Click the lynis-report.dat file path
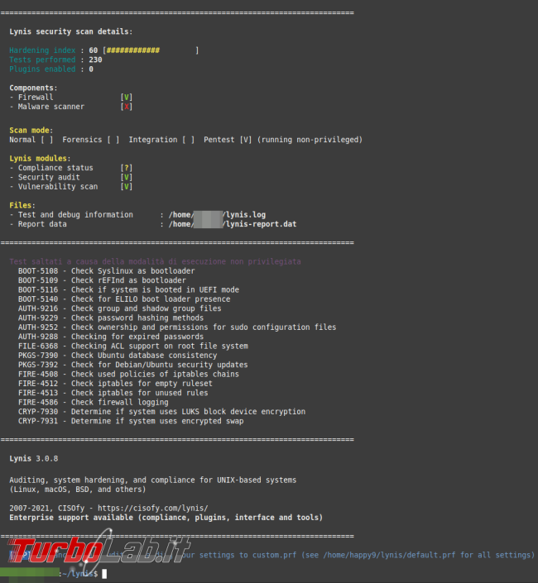Image resolution: width=538 pixels, height=583 pixels. click(x=233, y=224)
